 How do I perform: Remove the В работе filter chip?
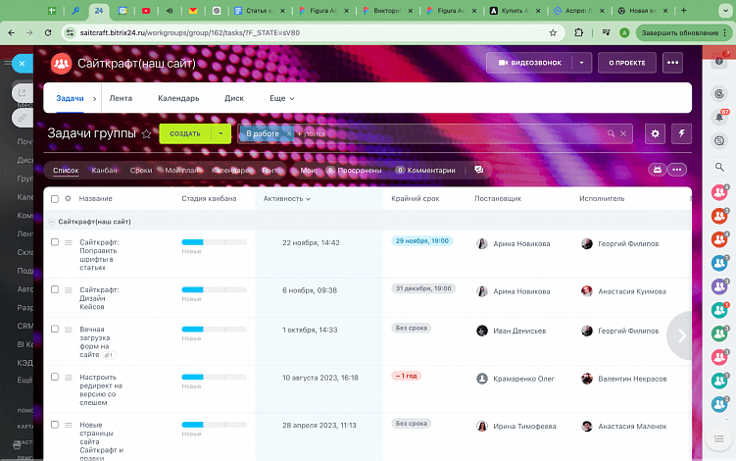289,134
